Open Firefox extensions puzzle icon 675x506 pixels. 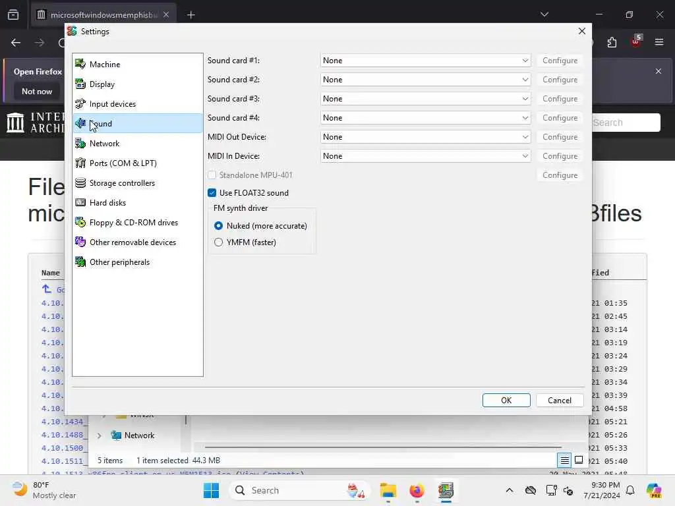pos(612,42)
